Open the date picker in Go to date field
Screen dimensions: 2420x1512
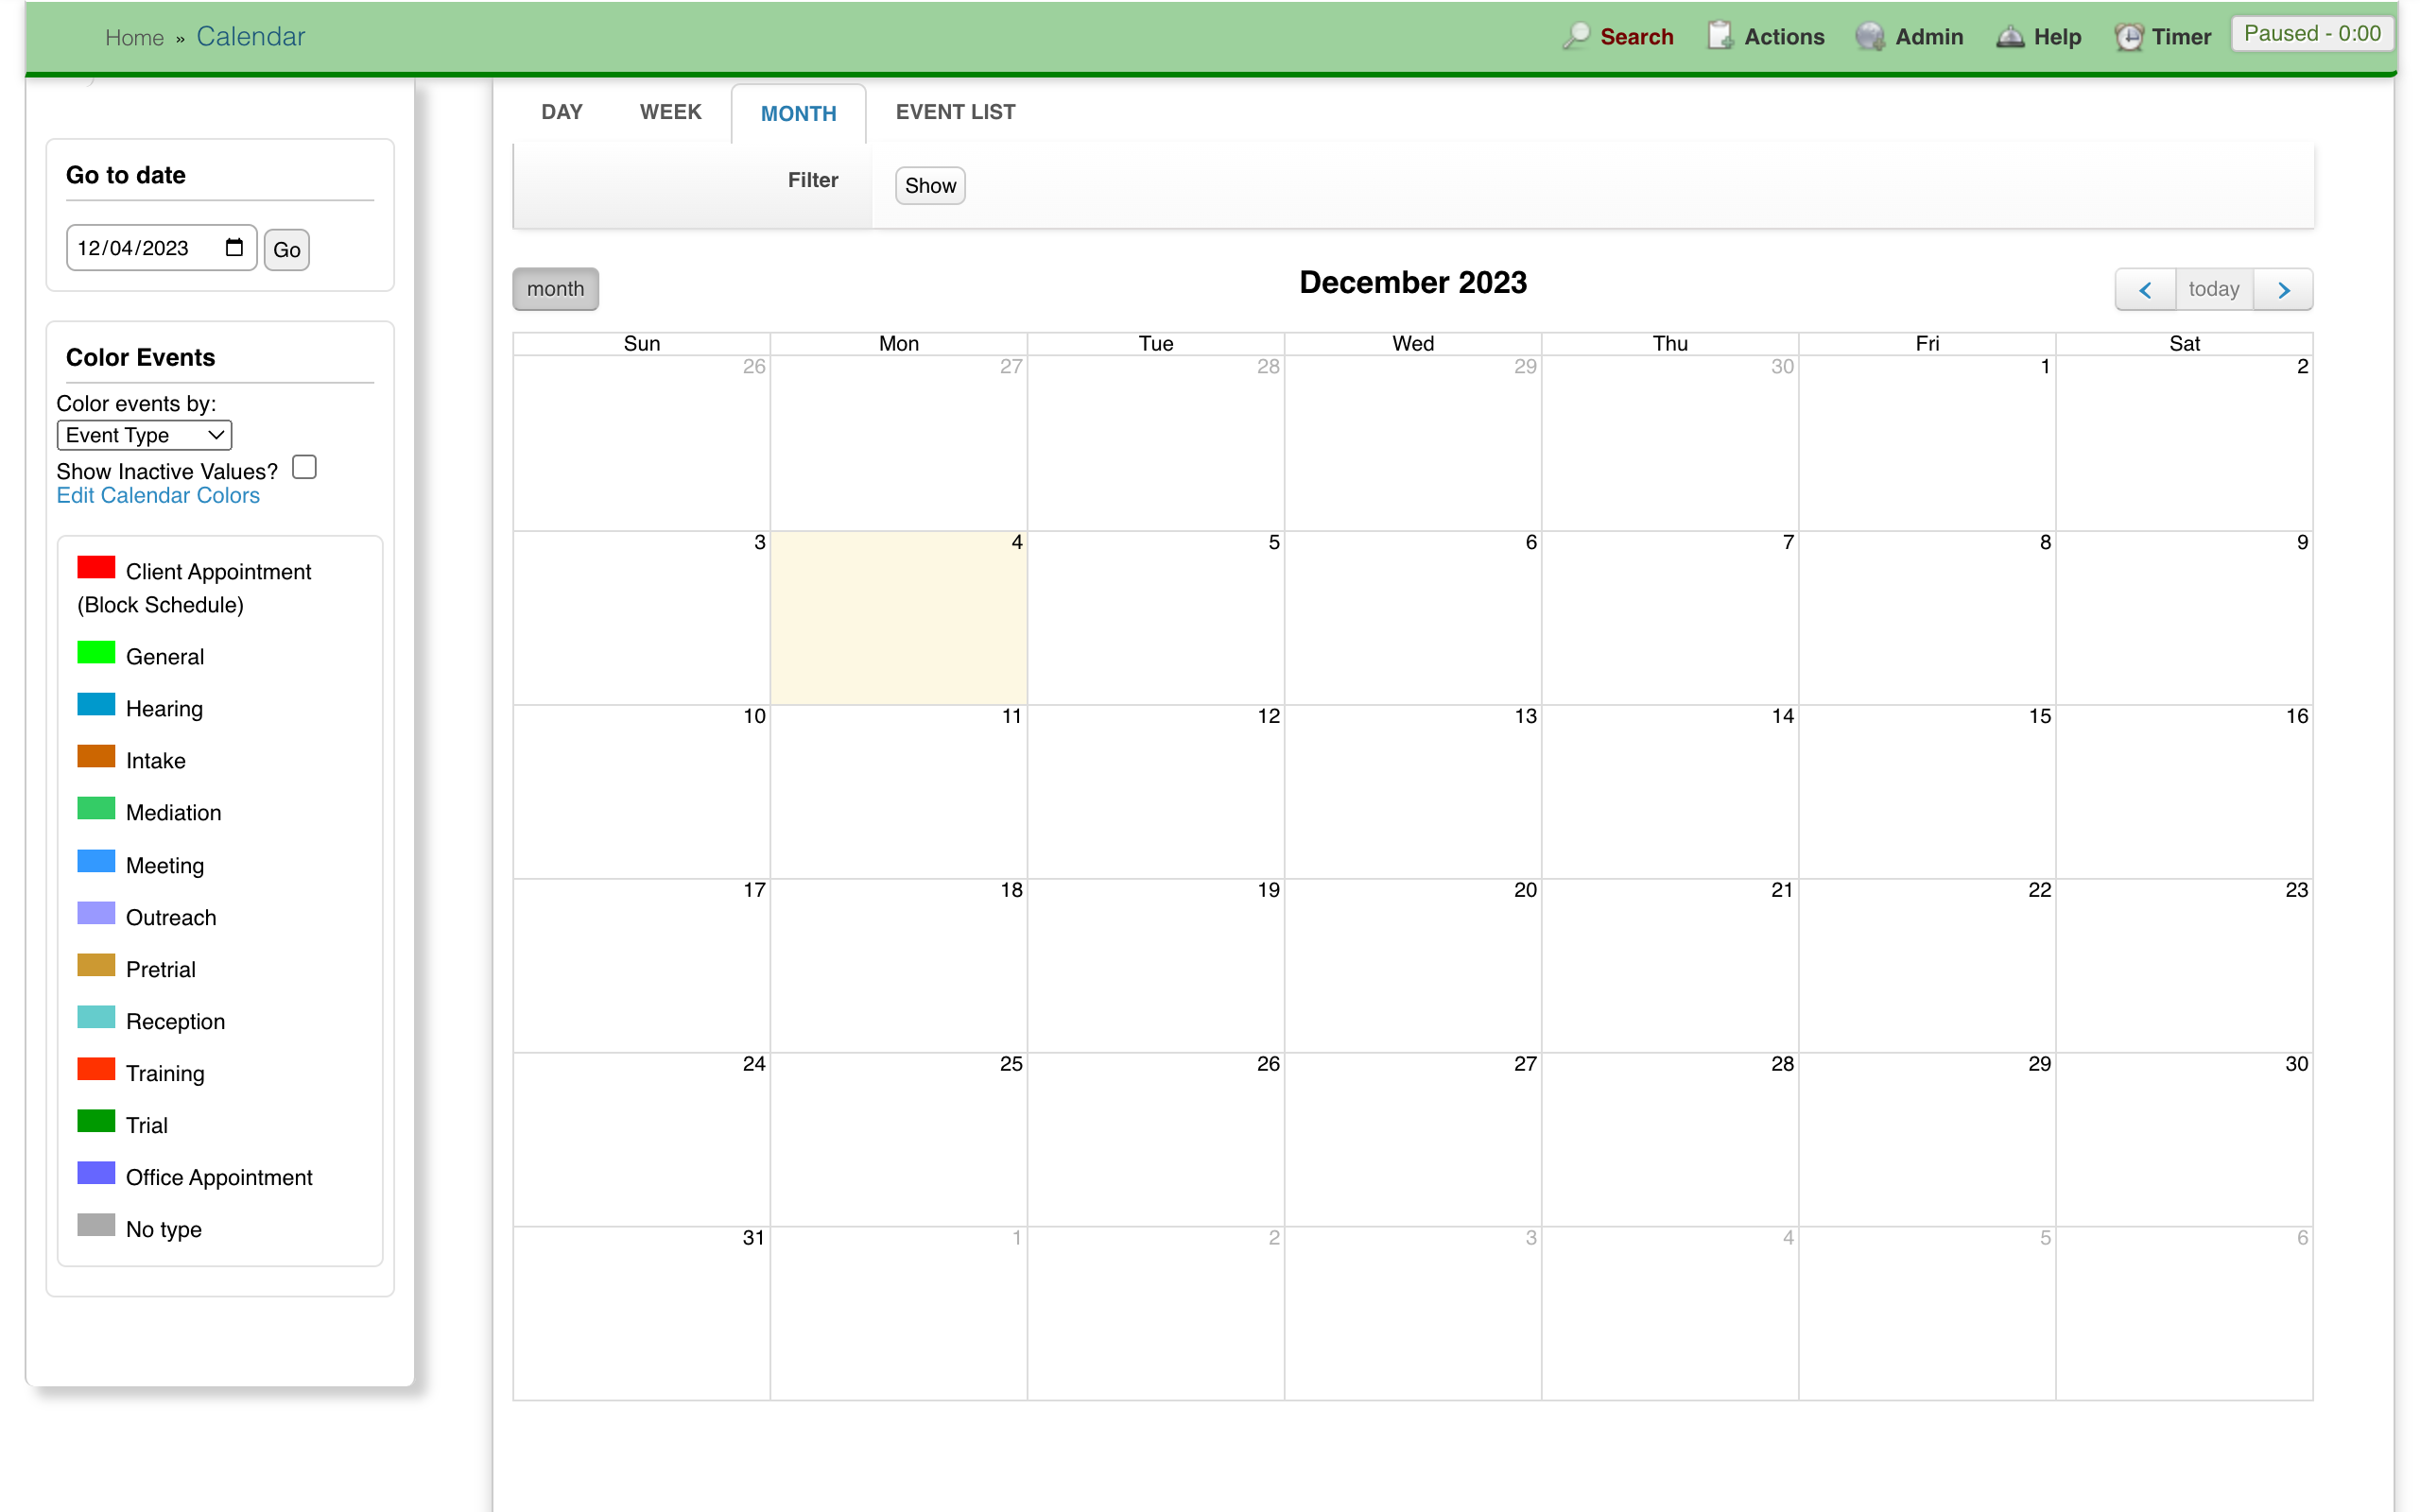coord(234,247)
